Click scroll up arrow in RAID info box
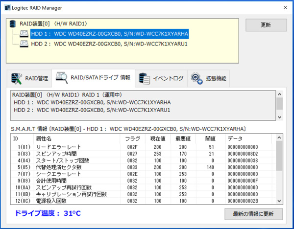This screenshot has height=229, width=294. (280, 94)
